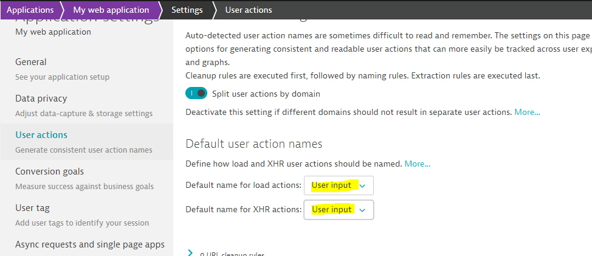Screen dimensions: 592x256
Task: Click More link after XHR naming description
Action: pyautogui.click(x=417, y=164)
